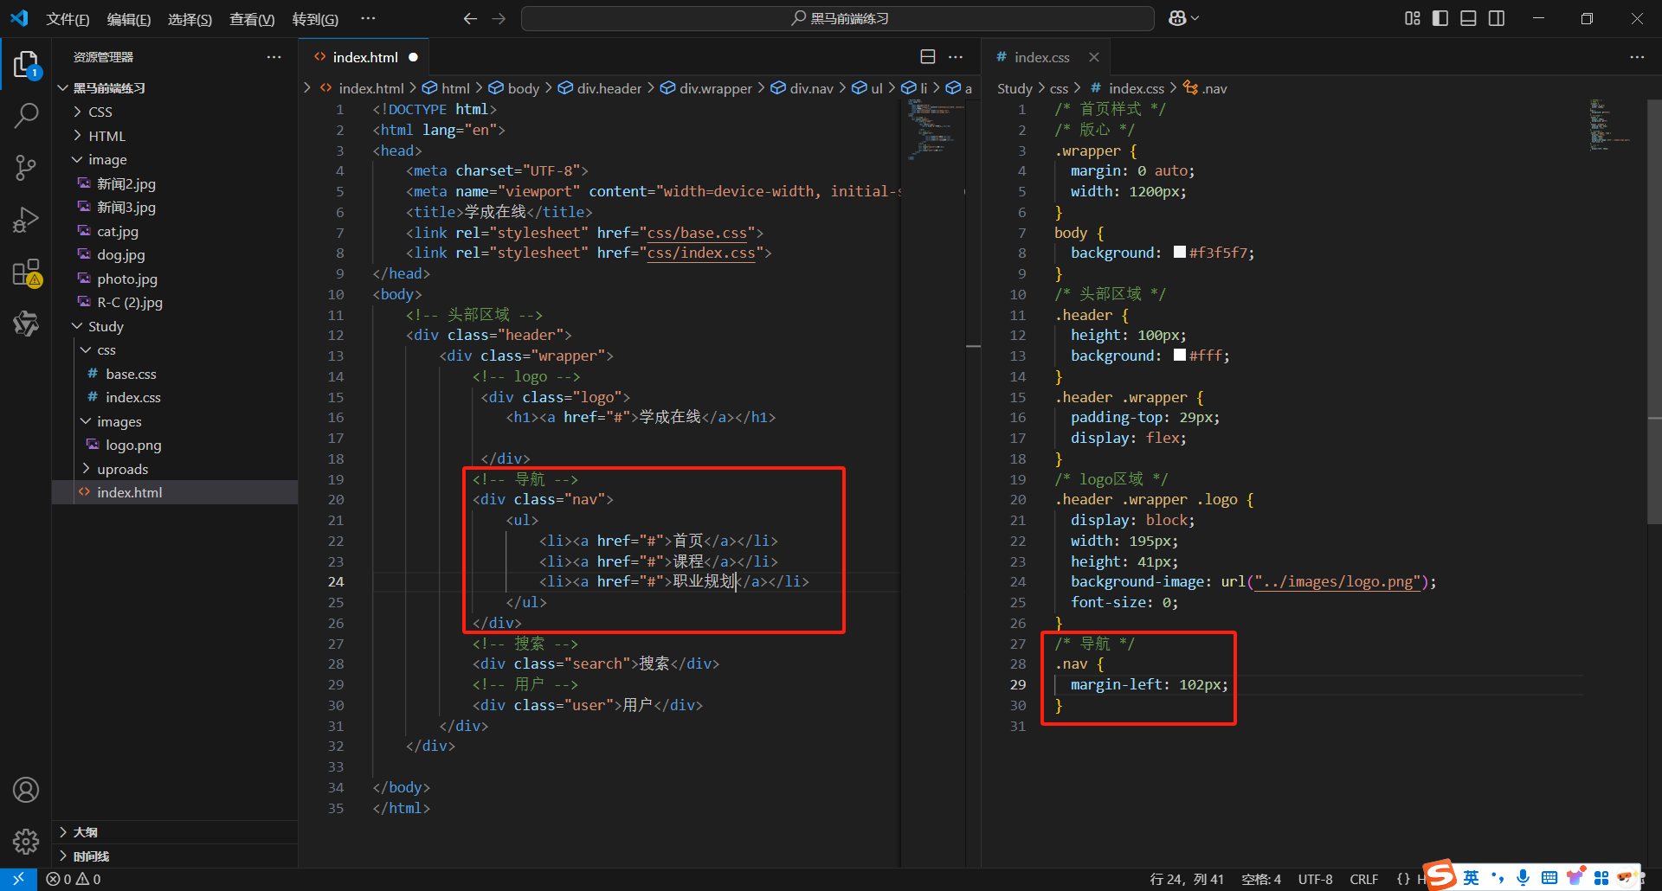Toggle the bottom panel
The height and width of the screenshot is (891, 1662).
1468,18
